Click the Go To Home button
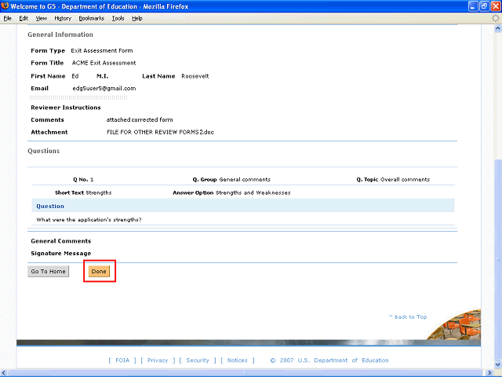502x377 pixels. point(49,271)
